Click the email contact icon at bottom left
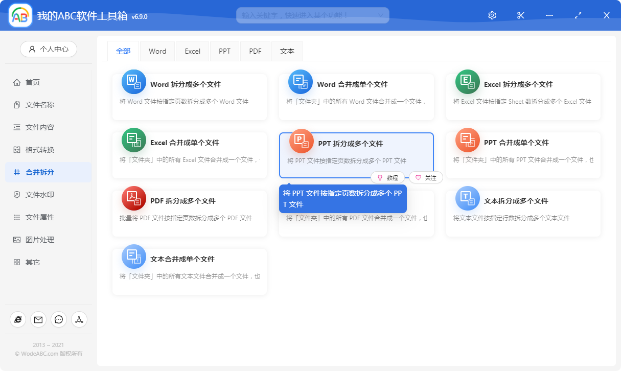 pos(38,319)
